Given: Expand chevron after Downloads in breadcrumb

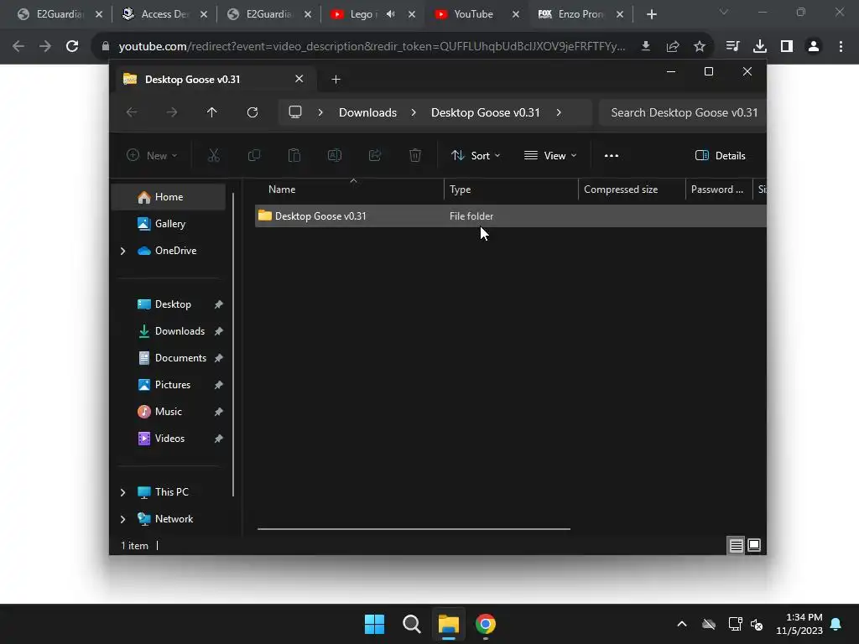Looking at the screenshot, I should click(414, 112).
